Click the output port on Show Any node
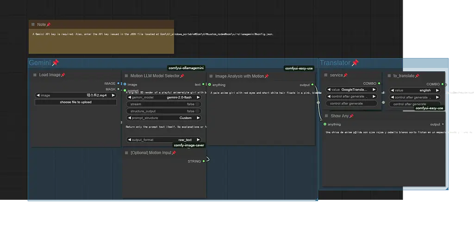The width and height of the screenshot is (474, 235). click(443, 124)
